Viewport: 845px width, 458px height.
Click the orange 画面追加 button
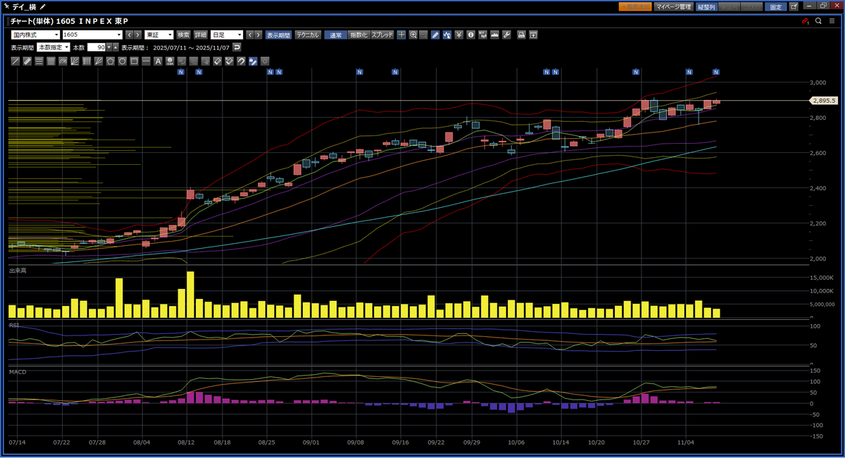635,6
